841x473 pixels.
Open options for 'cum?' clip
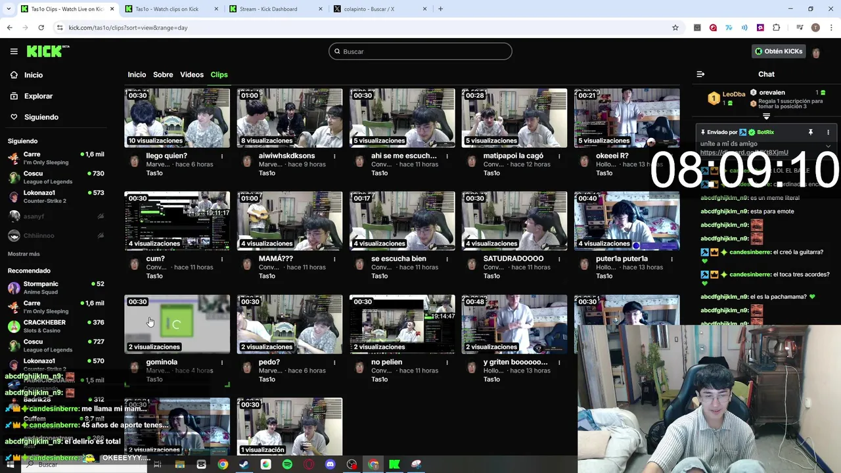(x=222, y=259)
